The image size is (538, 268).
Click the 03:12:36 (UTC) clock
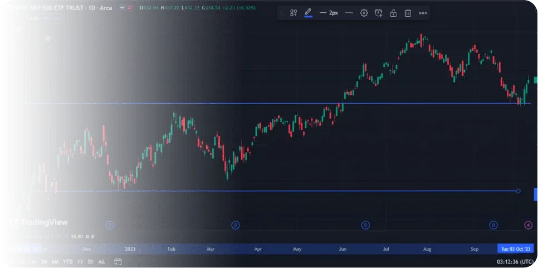pos(515,262)
